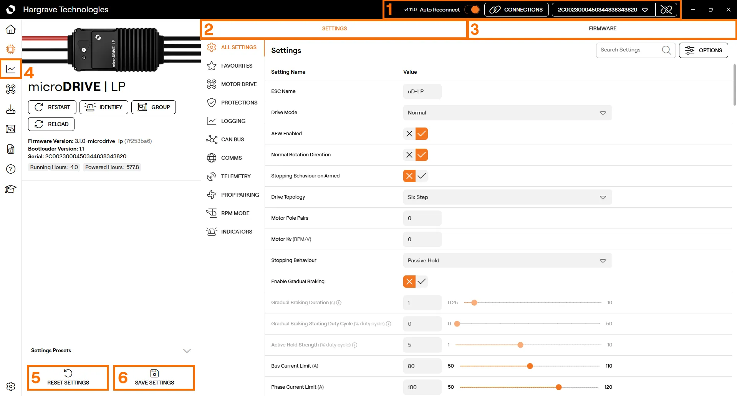Open the home icon in left sidebar
The image size is (737, 396).
(11, 29)
